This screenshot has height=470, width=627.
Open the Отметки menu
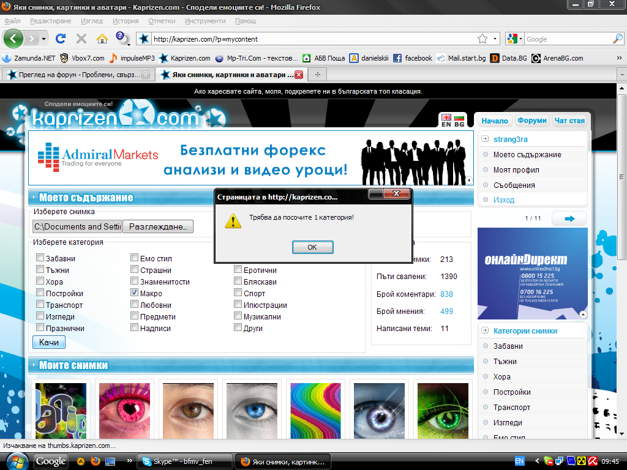[x=162, y=21]
